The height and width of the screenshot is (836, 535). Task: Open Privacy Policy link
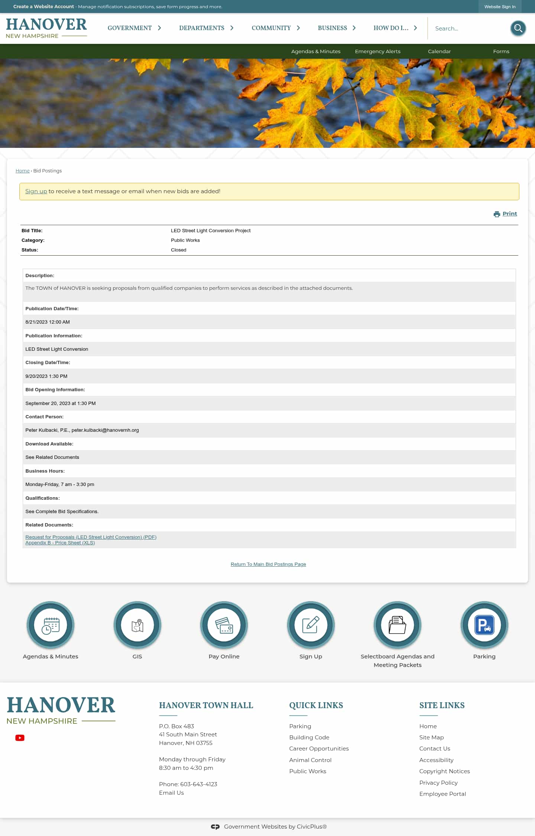tap(438, 782)
